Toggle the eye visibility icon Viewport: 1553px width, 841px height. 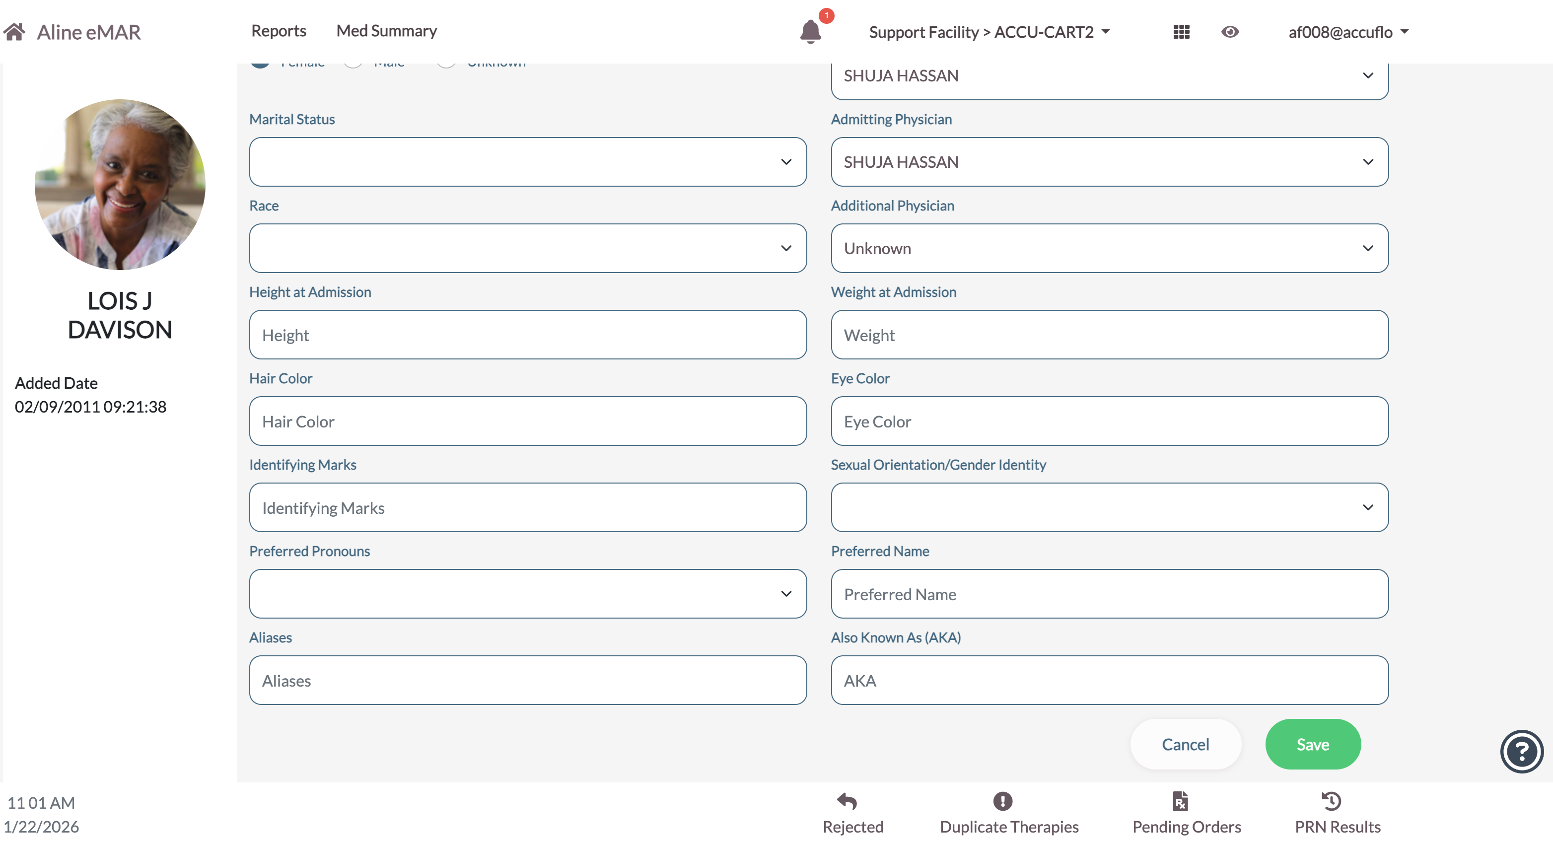tap(1230, 32)
